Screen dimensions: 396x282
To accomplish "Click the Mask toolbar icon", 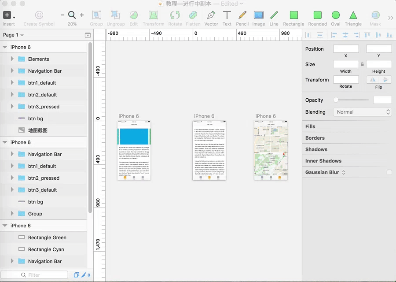I will (x=375, y=15).
